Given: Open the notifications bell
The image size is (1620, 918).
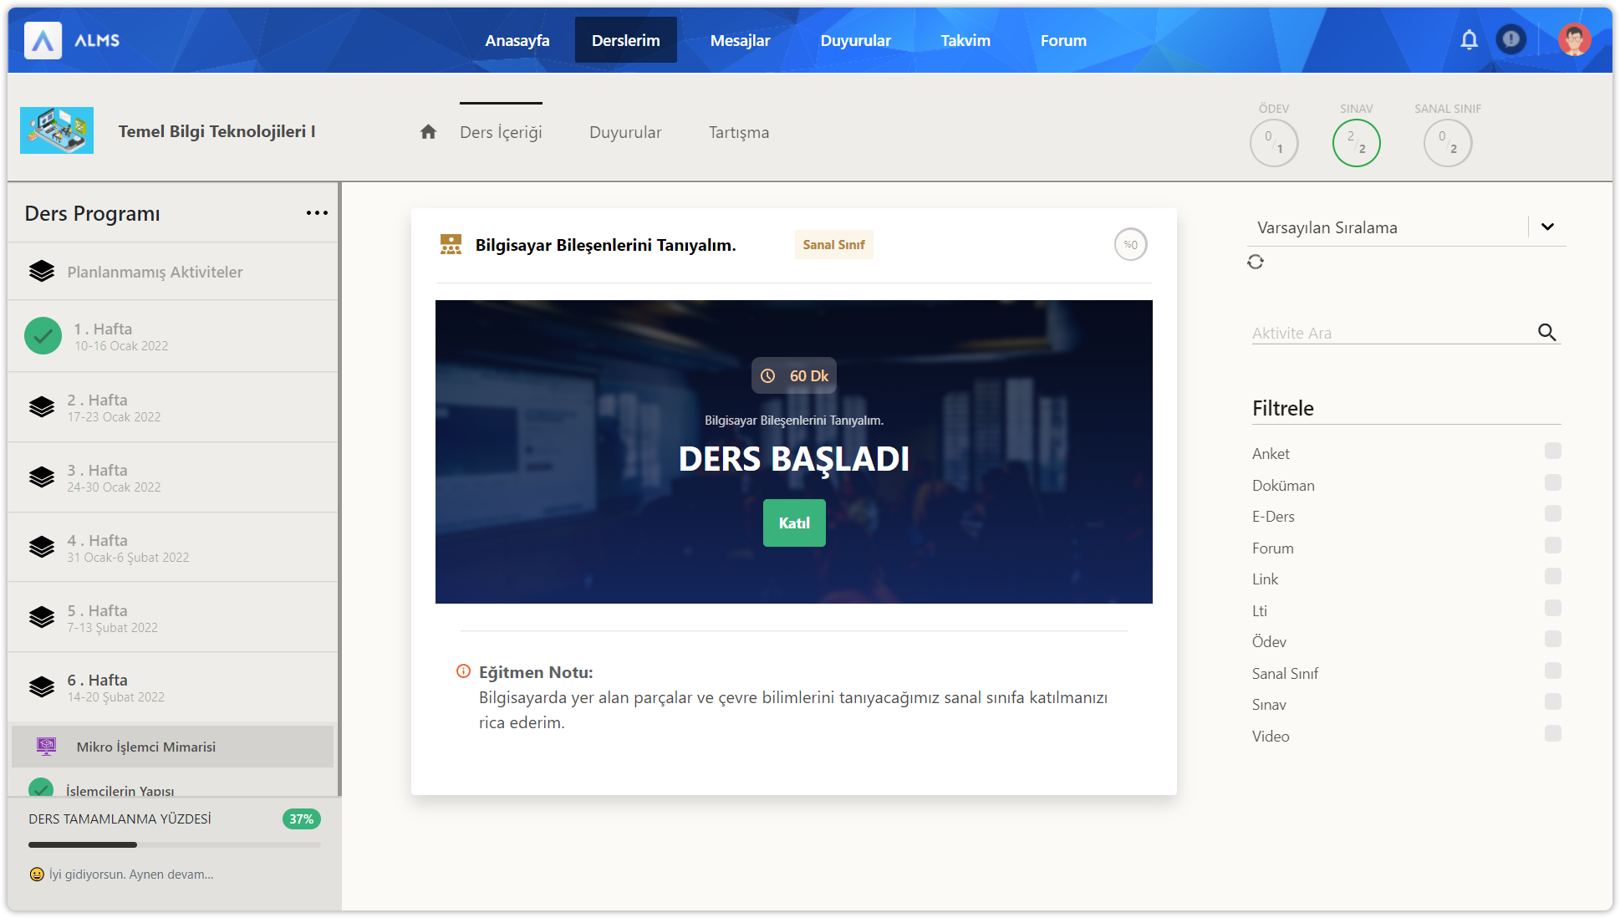Looking at the screenshot, I should pos(1469,40).
